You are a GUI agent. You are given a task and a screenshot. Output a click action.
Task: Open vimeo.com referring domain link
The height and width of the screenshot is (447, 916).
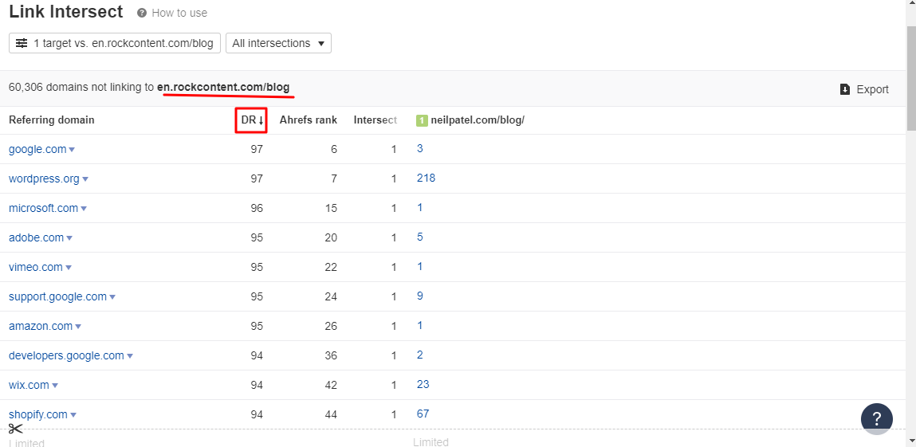click(36, 267)
